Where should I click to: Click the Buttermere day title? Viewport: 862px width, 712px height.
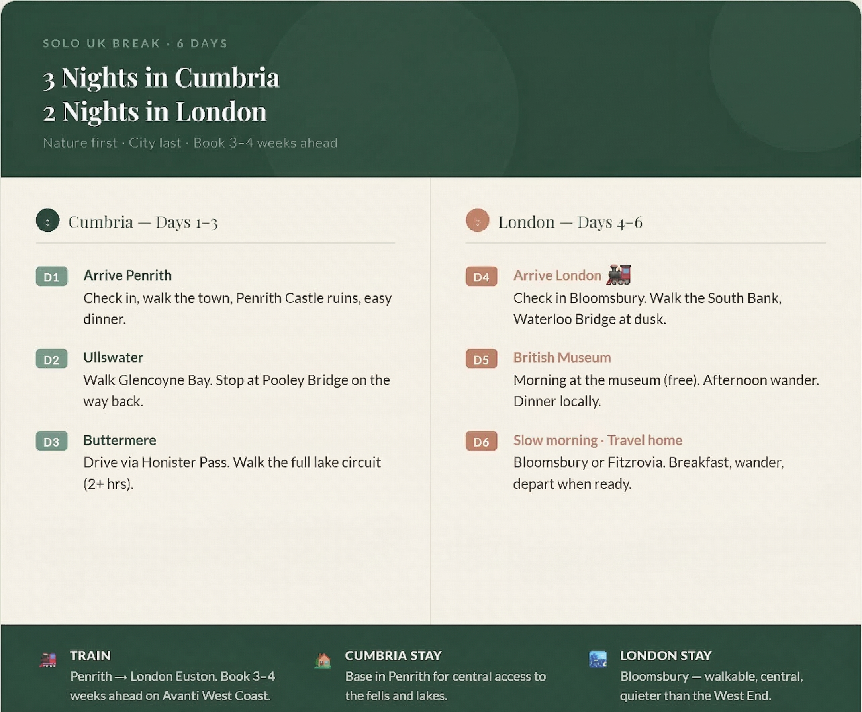point(120,440)
